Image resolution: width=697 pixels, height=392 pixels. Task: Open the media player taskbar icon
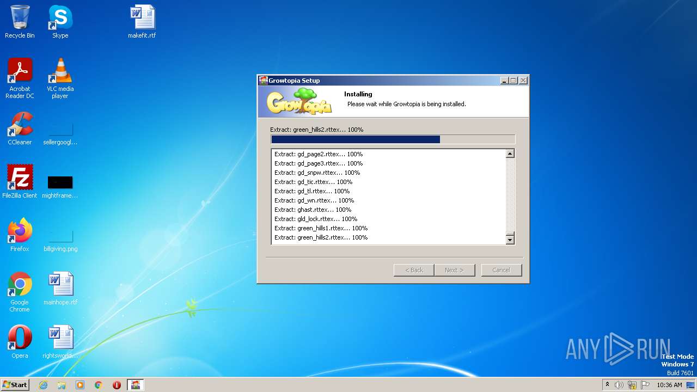pos(80,385)
